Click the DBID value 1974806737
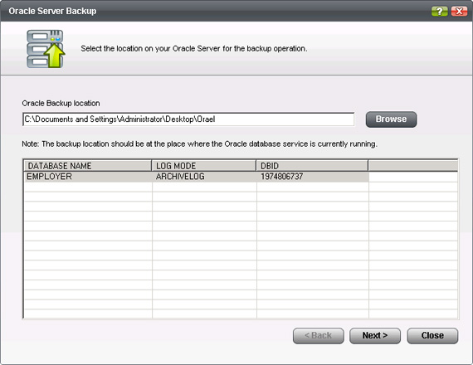Screen dimensions: 473x365 pos(282,177)
